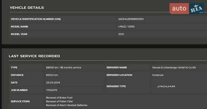Click the Vehicle Identification Number label
This screenshot has height=109, width=207.
36,19
